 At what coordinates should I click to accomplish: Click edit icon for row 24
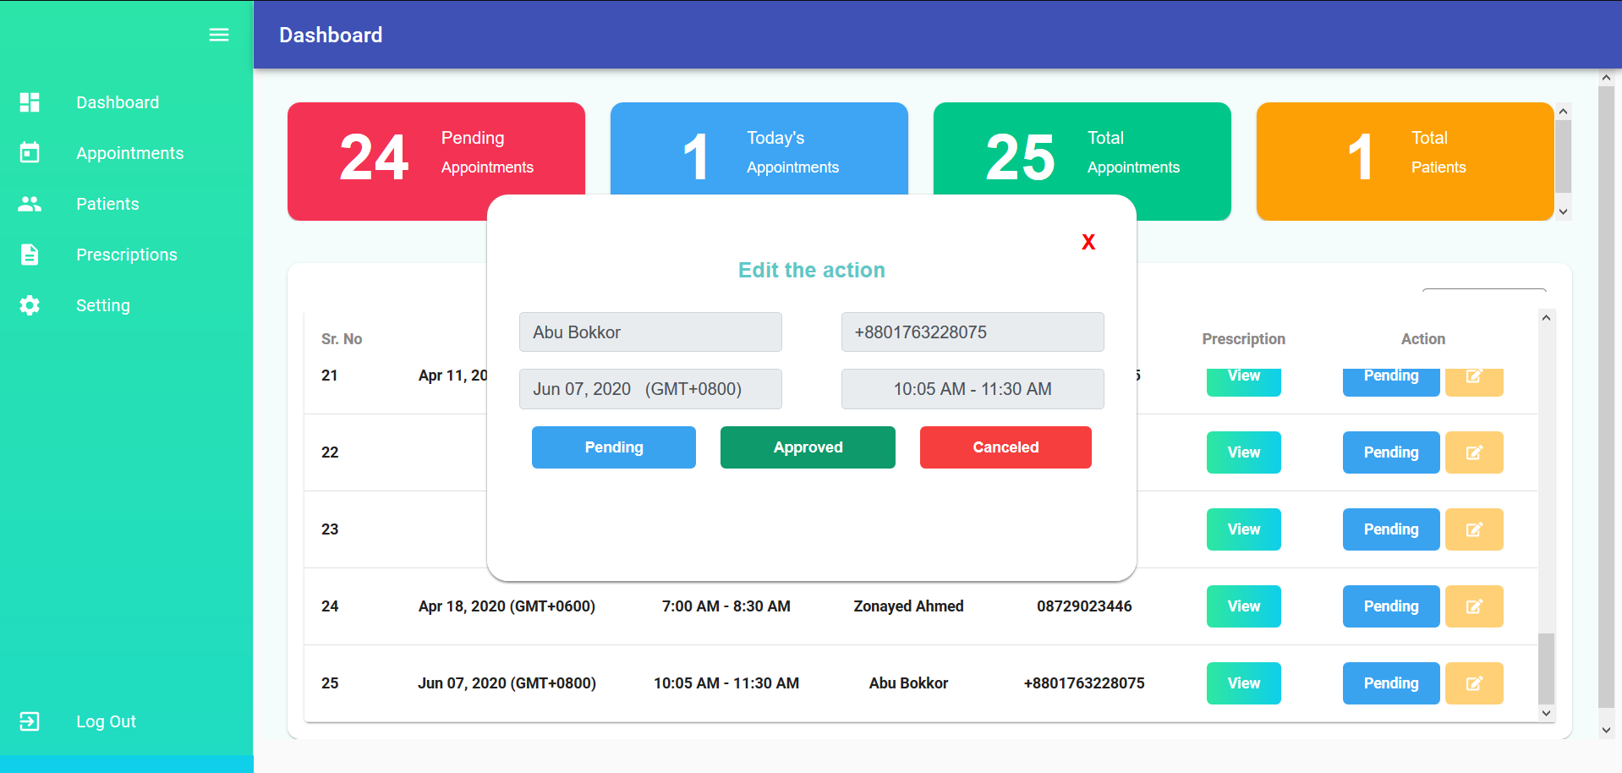click(1474, 606)
